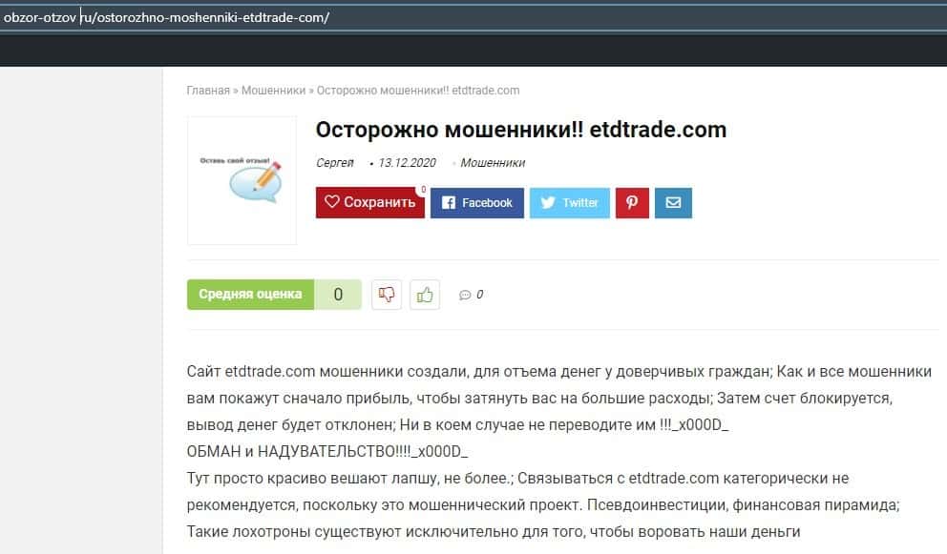The width and height of the screenshot is (947, 554).
Task: Vote with the thumbs up icon
Action: point(425,295)
